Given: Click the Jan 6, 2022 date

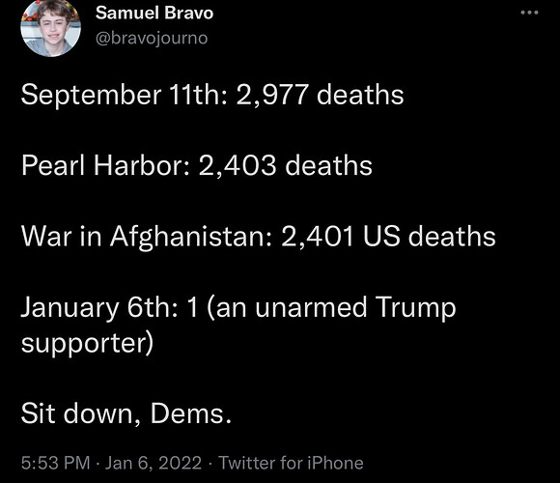Looking at the screenshot, I should pyautogui.click(x=154, y=463).
